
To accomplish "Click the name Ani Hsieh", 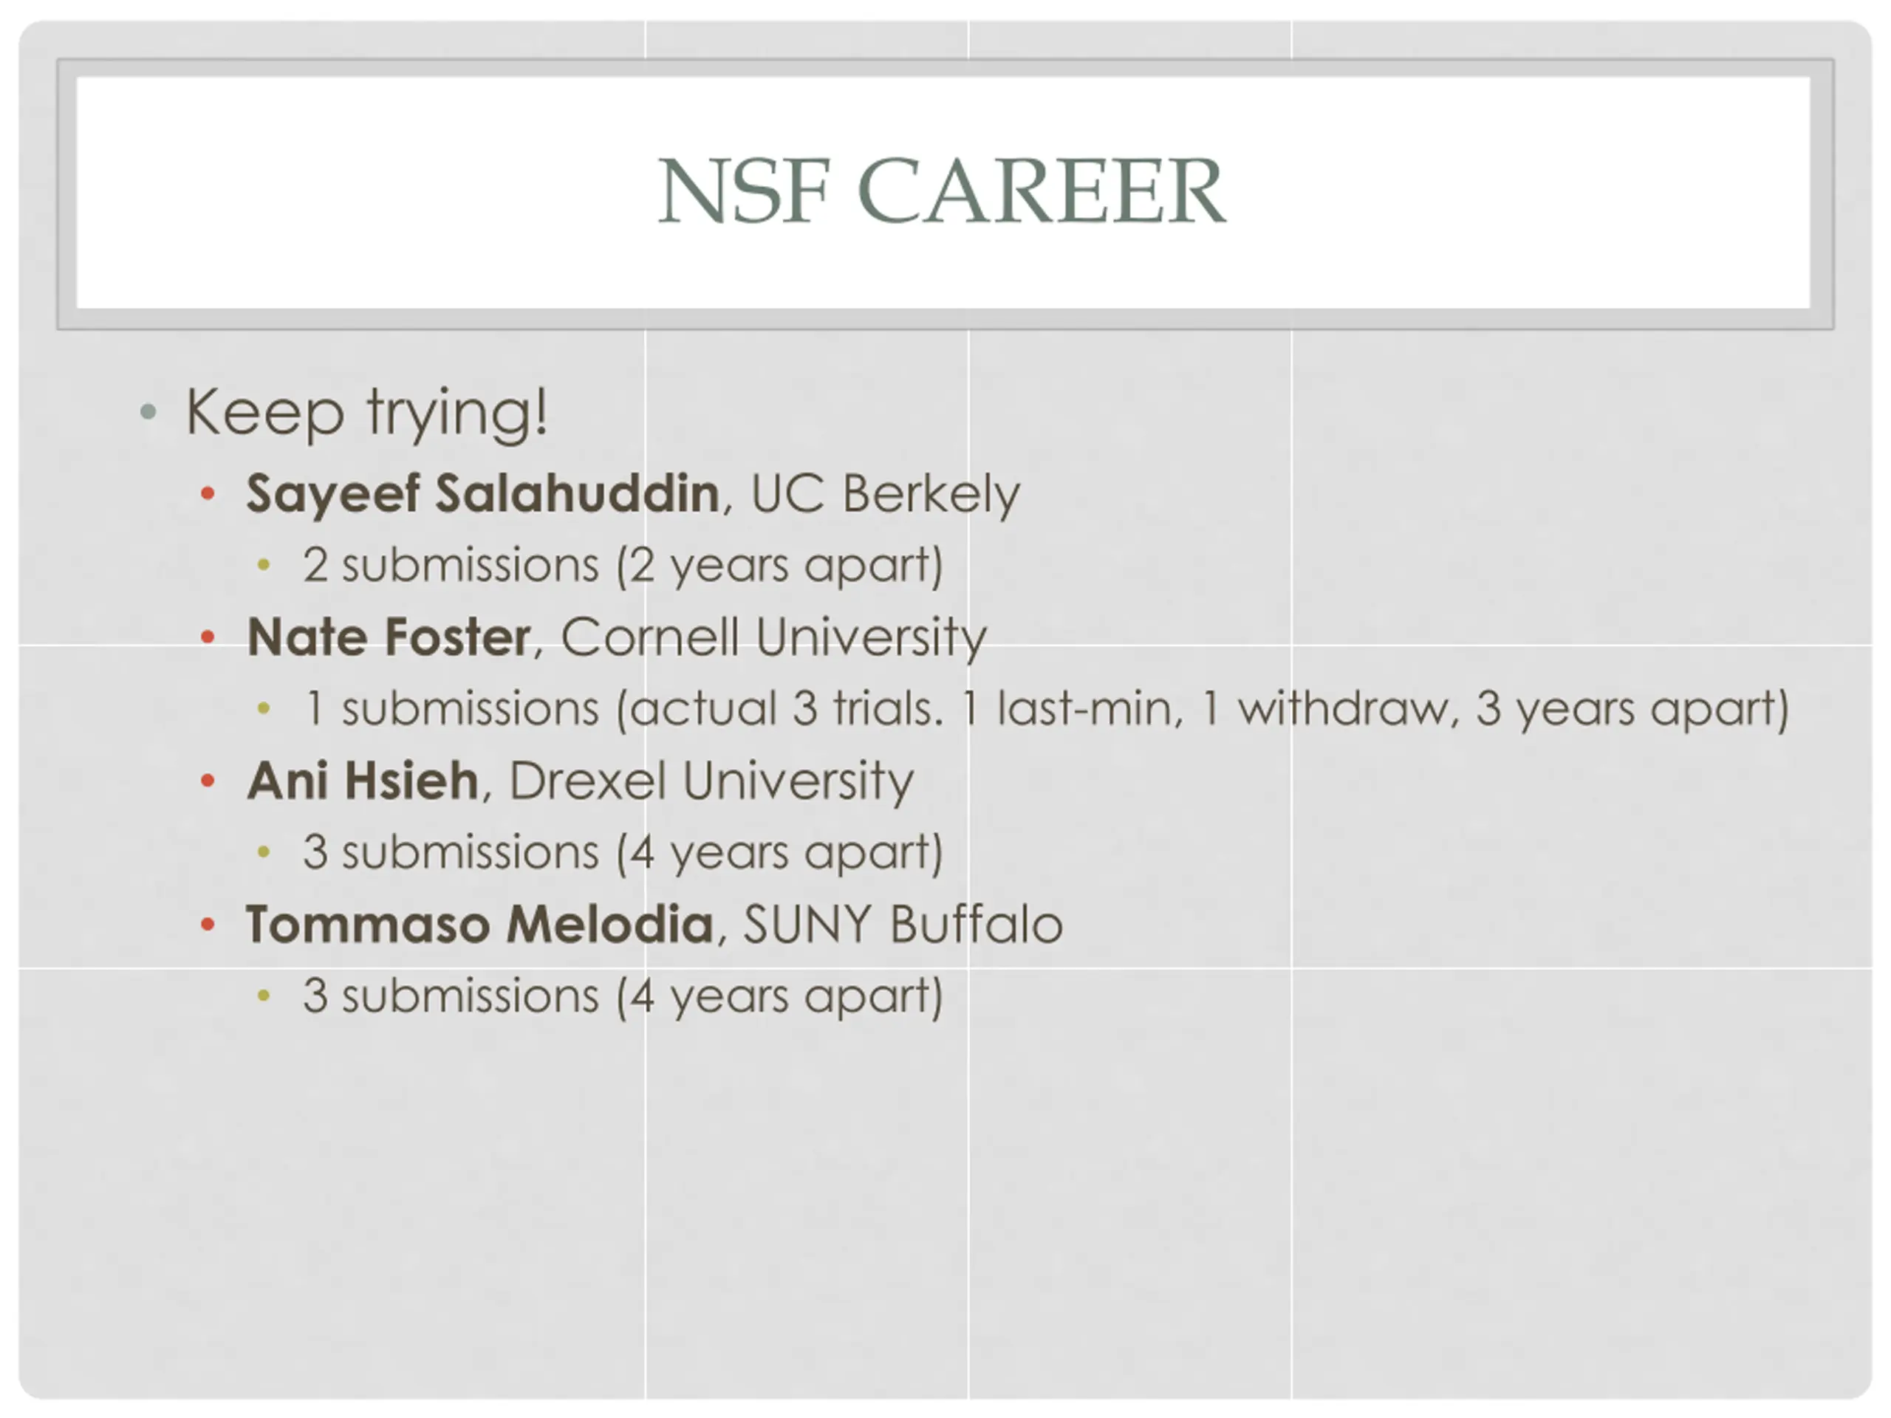I will (x=363, y=781).
